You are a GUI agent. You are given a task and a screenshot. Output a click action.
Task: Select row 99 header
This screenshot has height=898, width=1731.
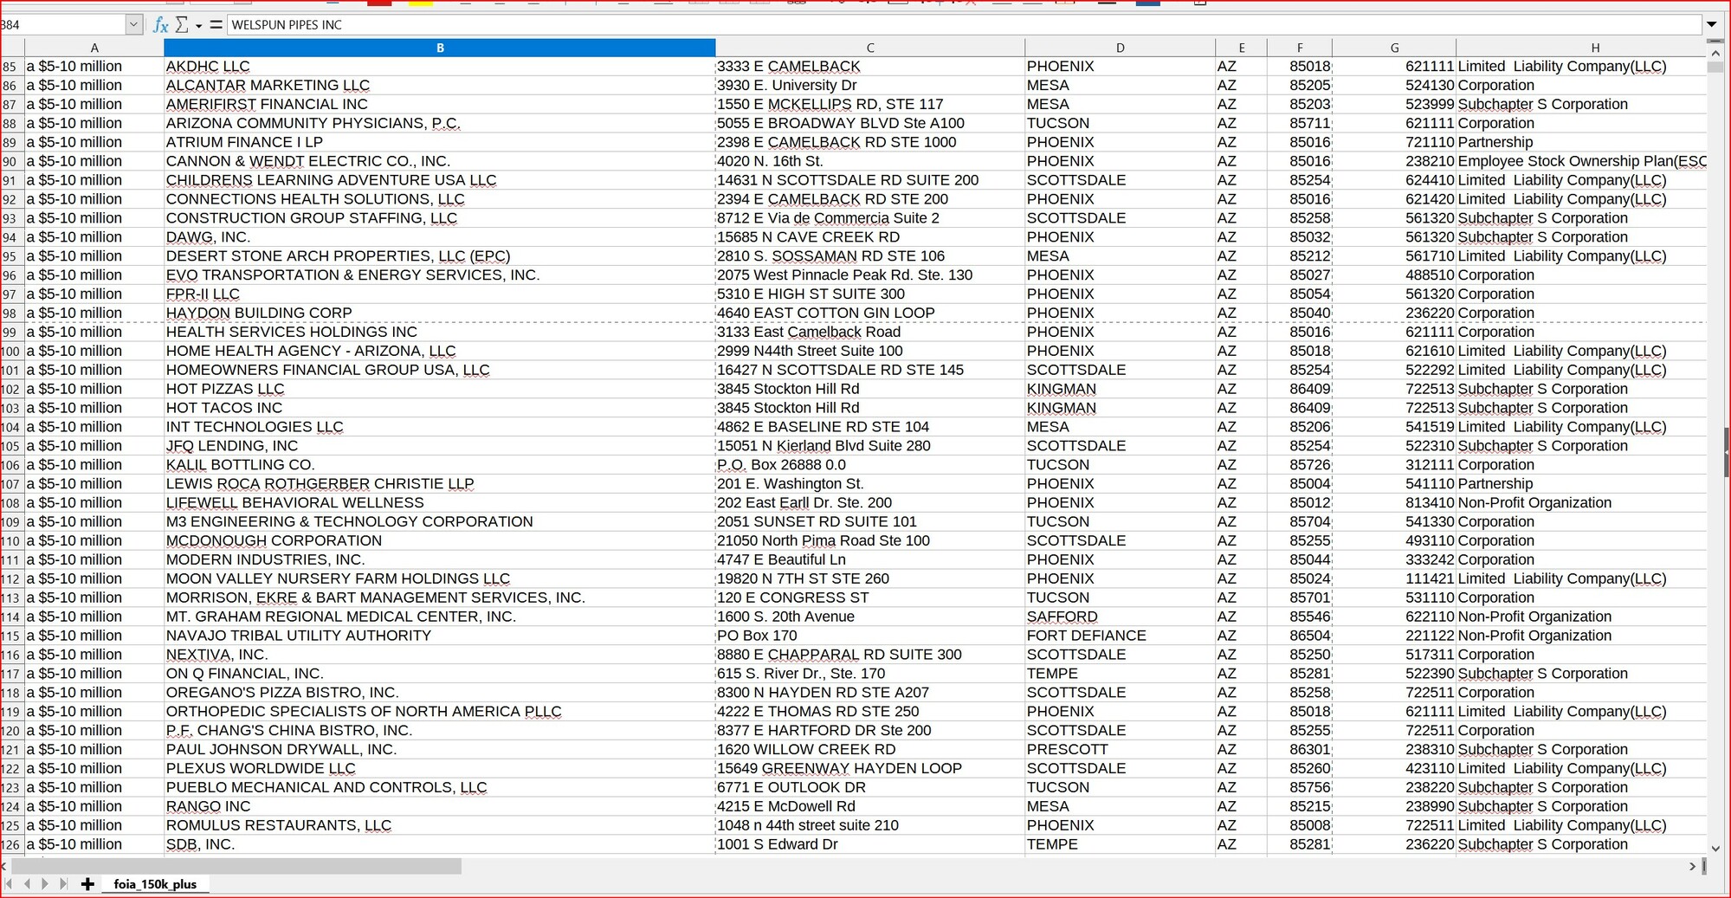click(11, 333)
